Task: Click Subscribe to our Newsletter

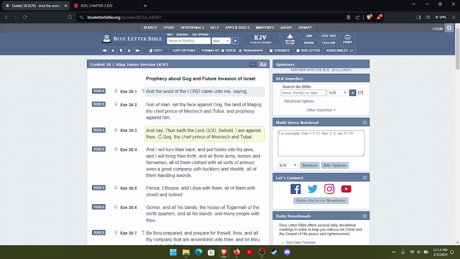Action: [x=321, y=201]
